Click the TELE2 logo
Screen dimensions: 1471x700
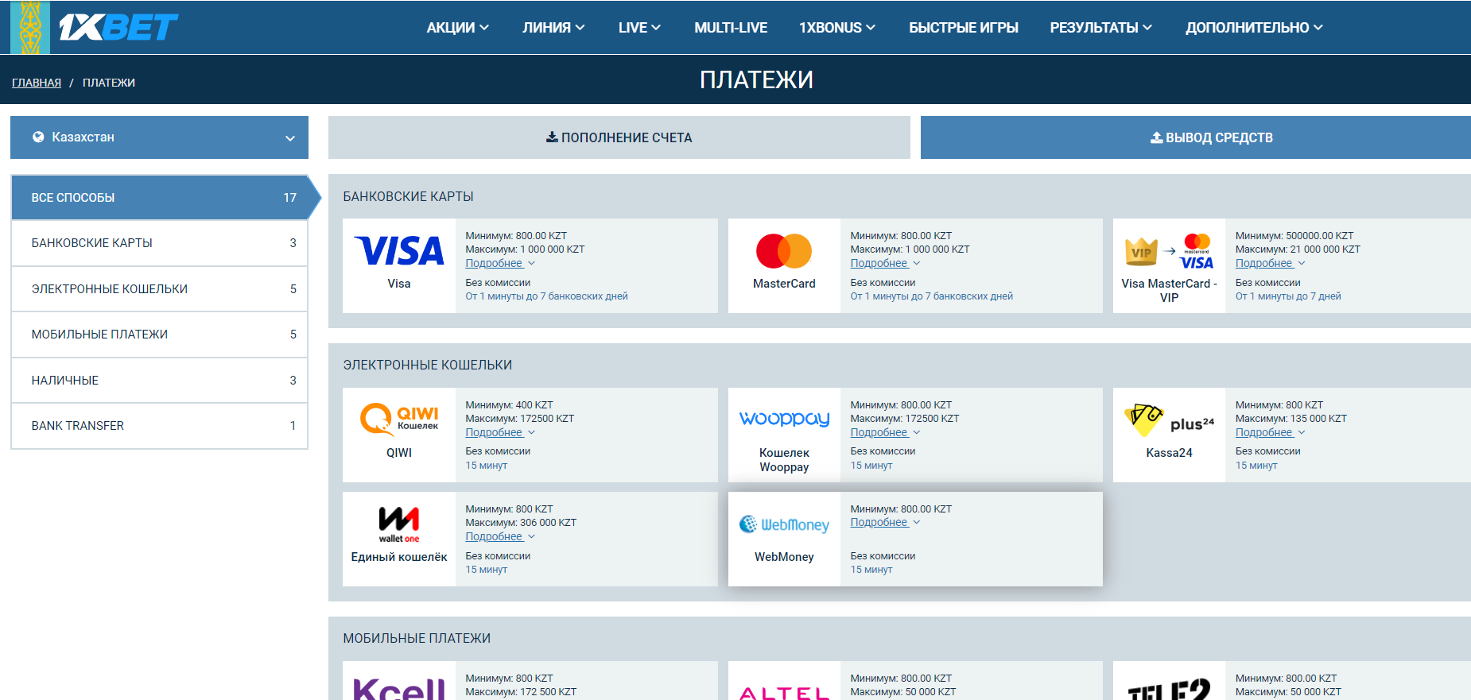1169,690
